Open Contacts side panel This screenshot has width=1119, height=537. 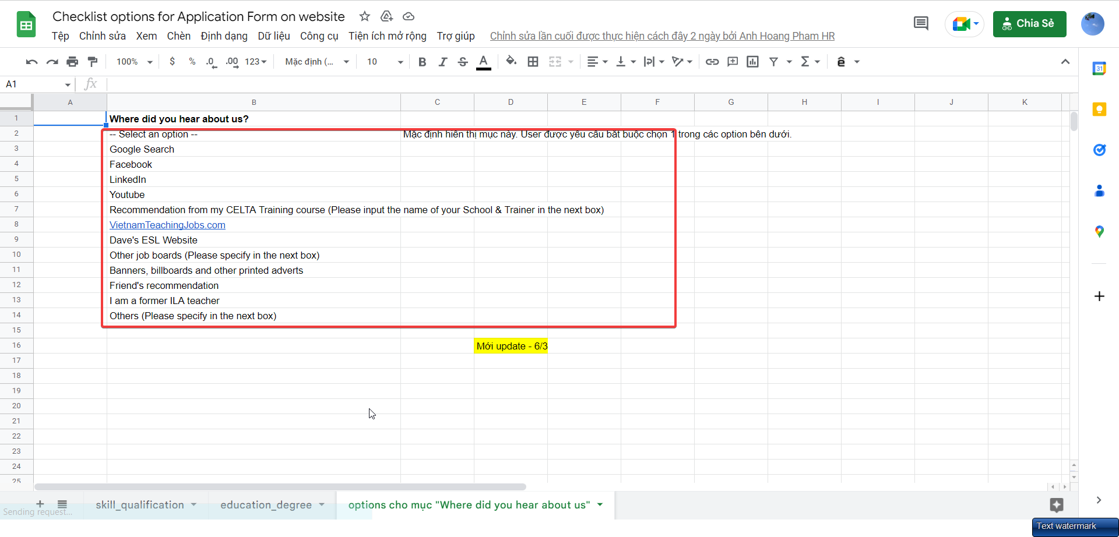pyautogui.click(x=1099, y=191)
